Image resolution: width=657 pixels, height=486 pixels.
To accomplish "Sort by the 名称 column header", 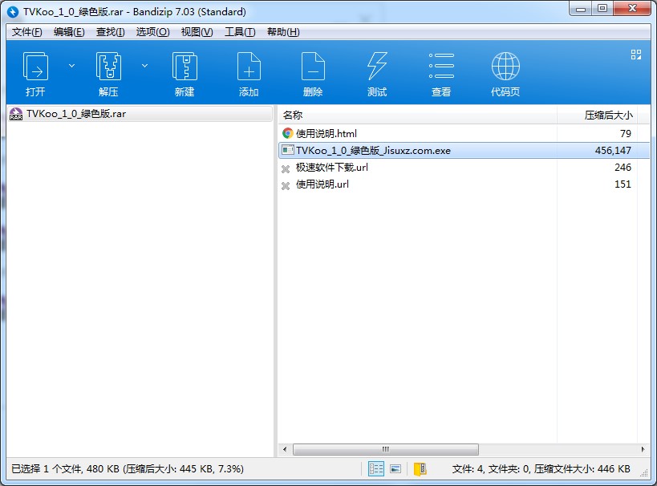I will [x=417, y=115].
